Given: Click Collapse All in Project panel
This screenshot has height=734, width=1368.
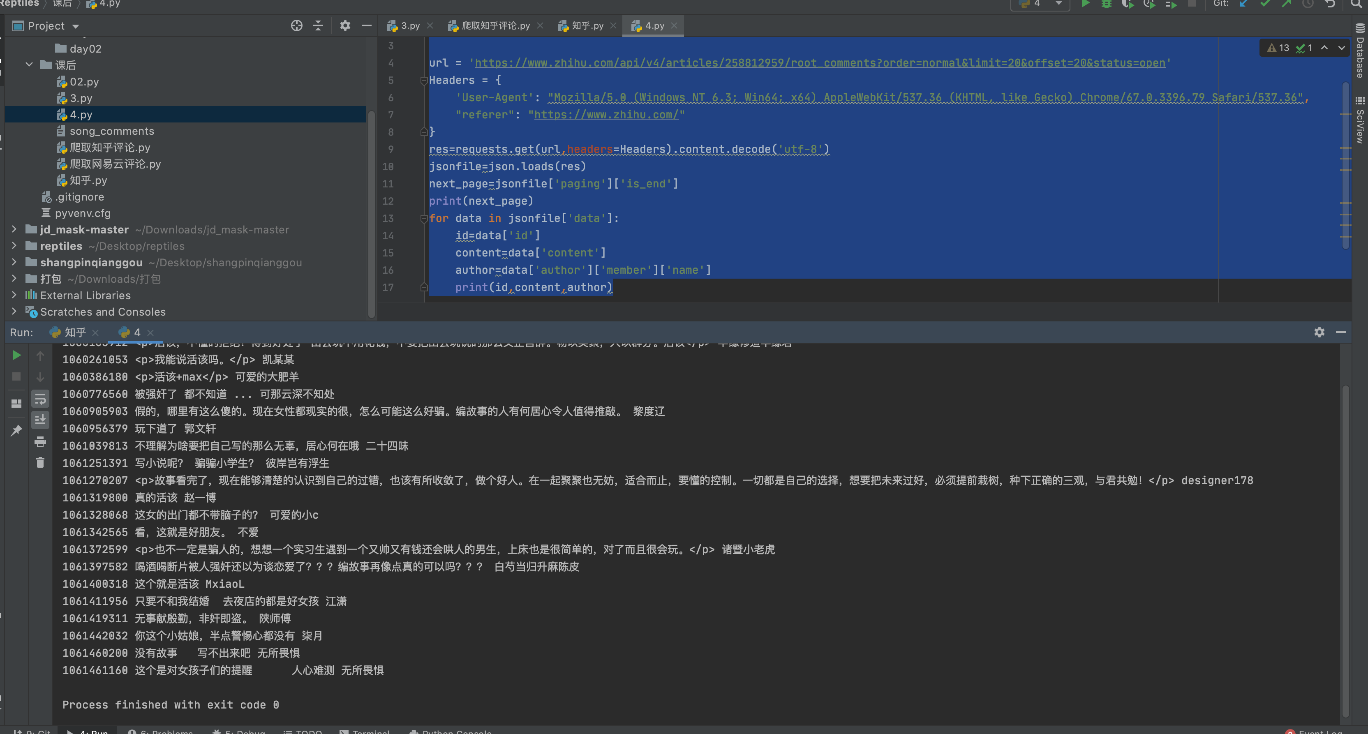Looking at the screenshot, I should click(318, 25).
